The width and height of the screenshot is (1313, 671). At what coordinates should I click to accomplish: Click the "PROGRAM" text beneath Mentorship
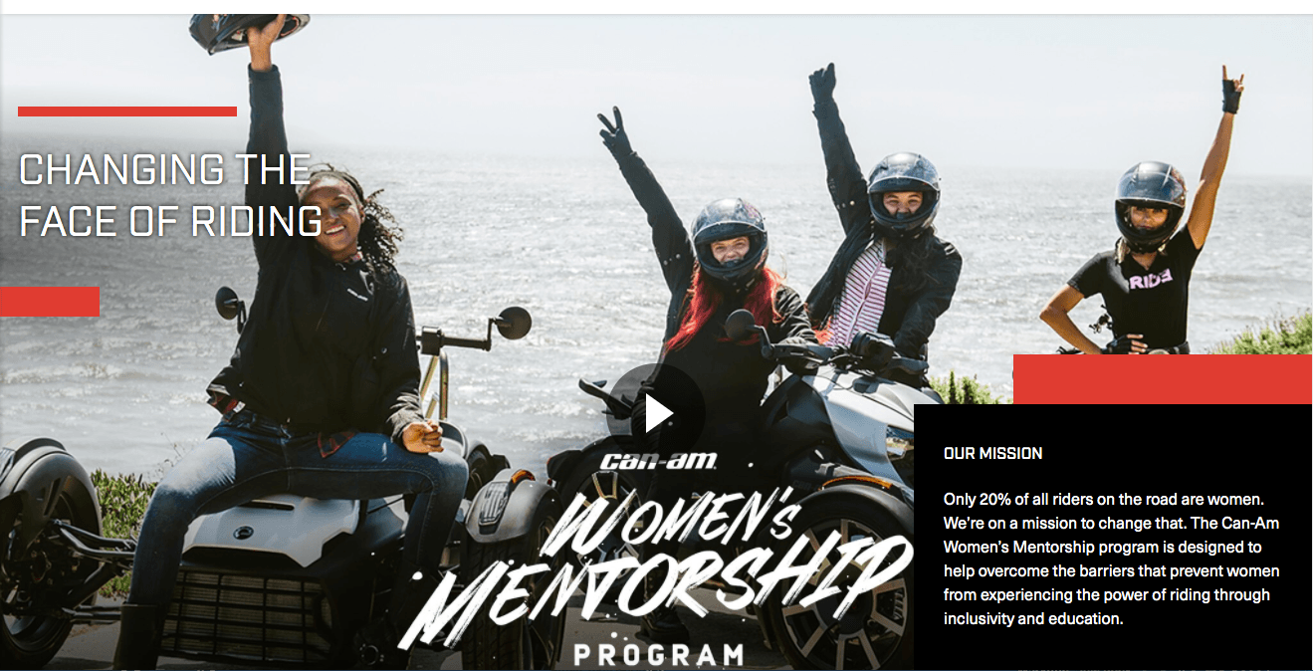pyautogui.click(x=659, y=655)
